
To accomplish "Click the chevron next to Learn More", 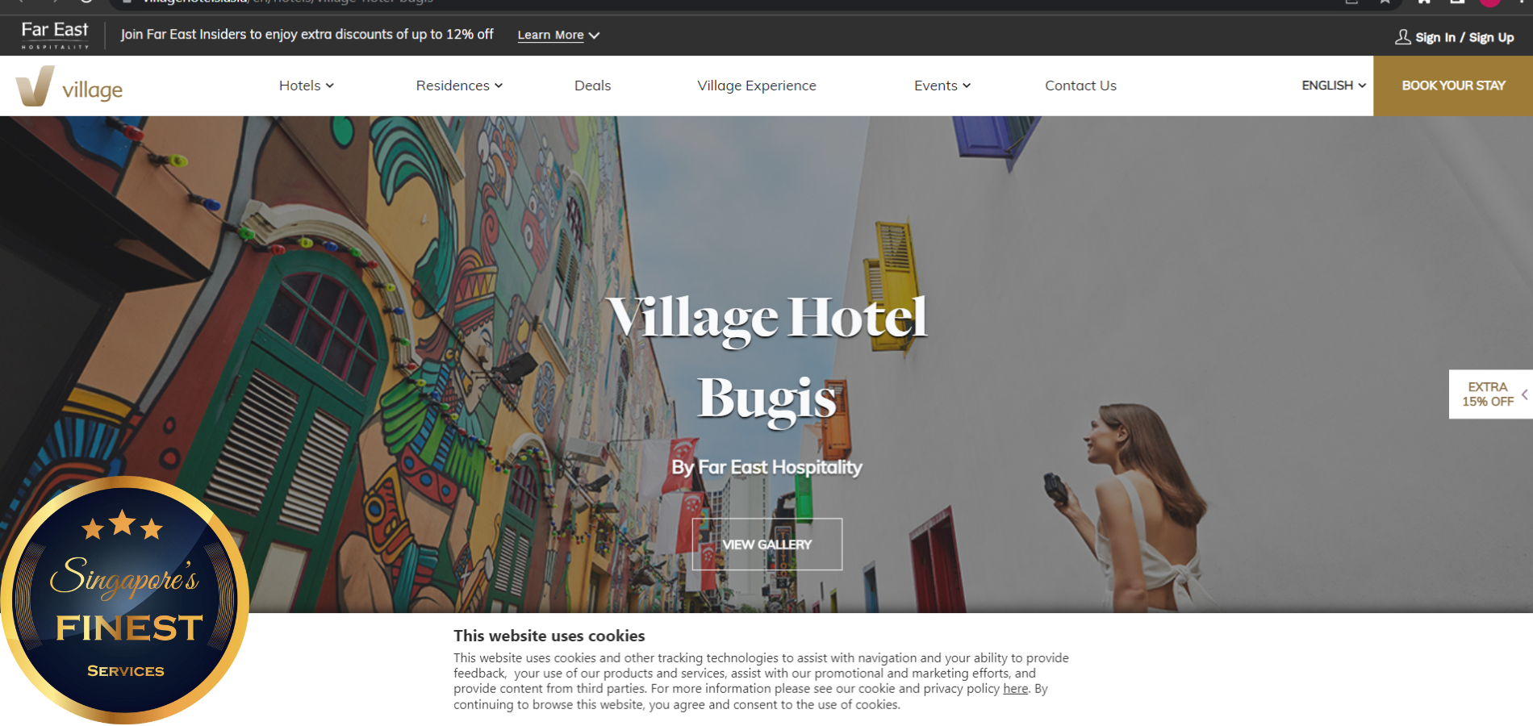I will pyautogui.click(x=594, y=35).
